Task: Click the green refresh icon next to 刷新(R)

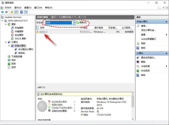Action: pos(77,23)
